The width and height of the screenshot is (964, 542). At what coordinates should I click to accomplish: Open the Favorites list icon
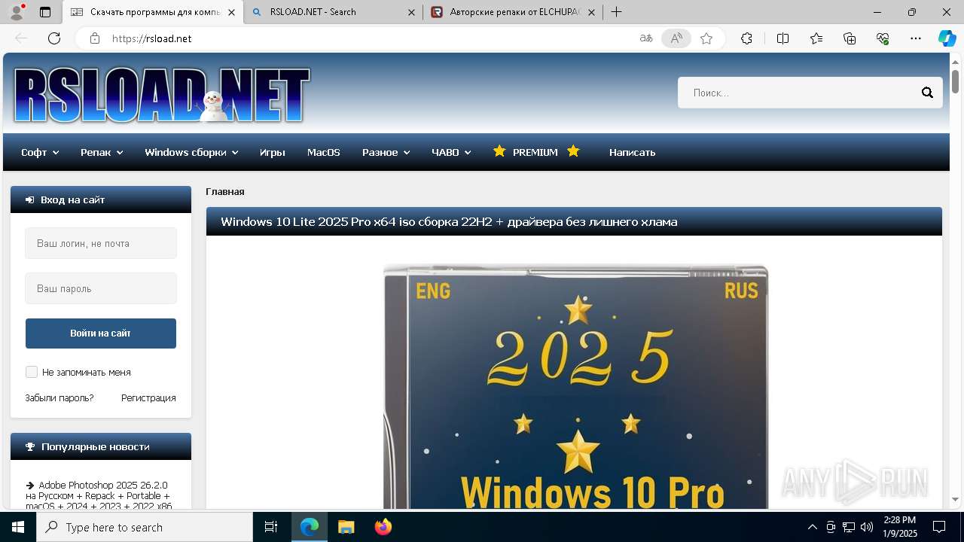click(816, 38)
